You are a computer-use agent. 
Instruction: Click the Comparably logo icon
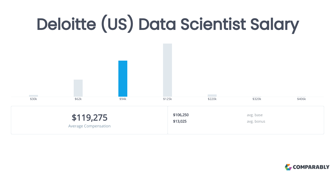288,167
